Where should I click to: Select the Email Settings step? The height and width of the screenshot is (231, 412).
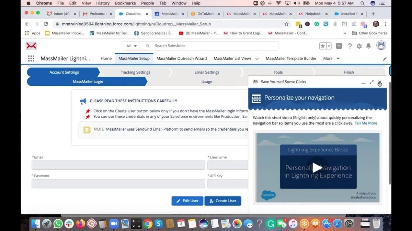pos(207,72)
